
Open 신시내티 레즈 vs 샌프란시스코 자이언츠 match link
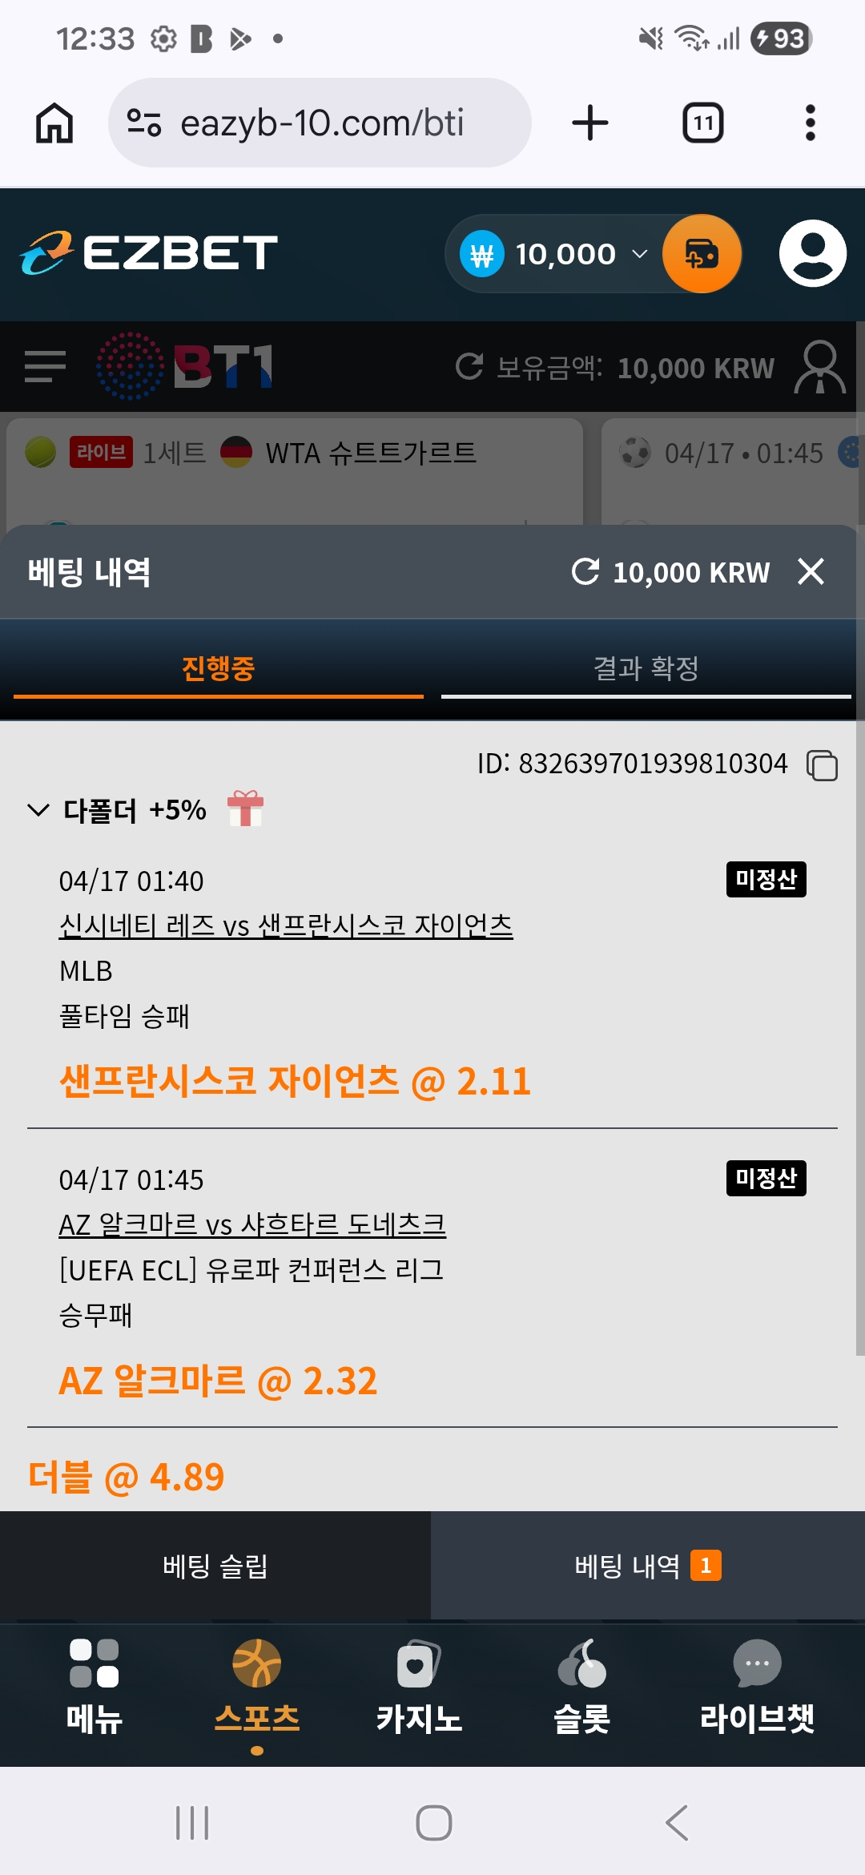point(286,925)
